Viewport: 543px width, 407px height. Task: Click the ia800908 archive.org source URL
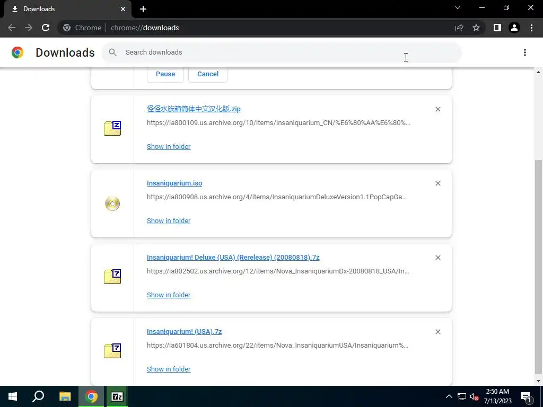(x=277, y=197)
